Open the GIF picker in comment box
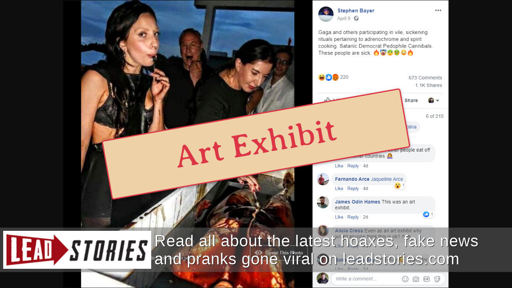512x288 pixels. [426, 279]
